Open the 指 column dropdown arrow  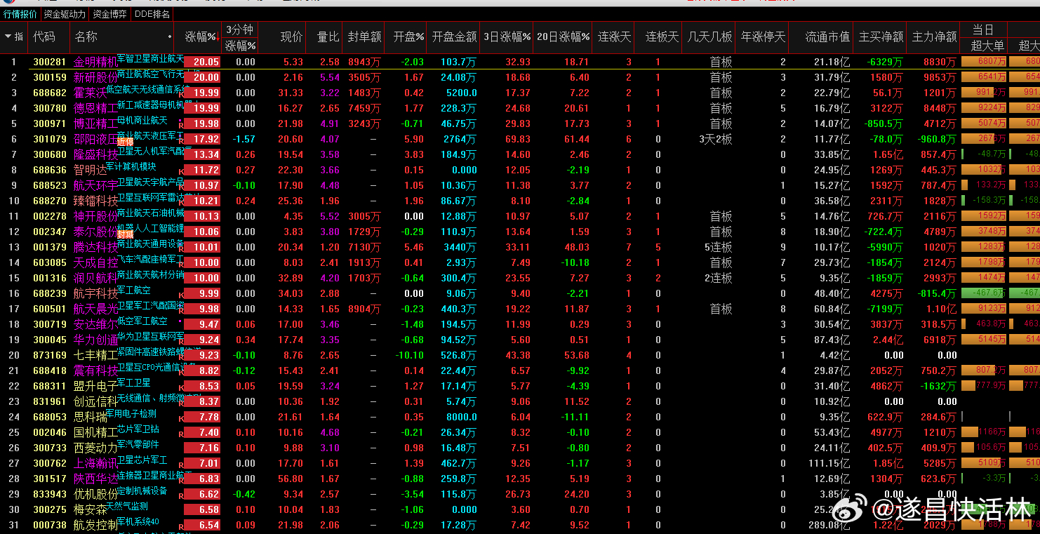[8, 36]
